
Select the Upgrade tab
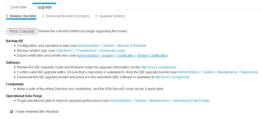pyautogui.click(x=44, y=7)
